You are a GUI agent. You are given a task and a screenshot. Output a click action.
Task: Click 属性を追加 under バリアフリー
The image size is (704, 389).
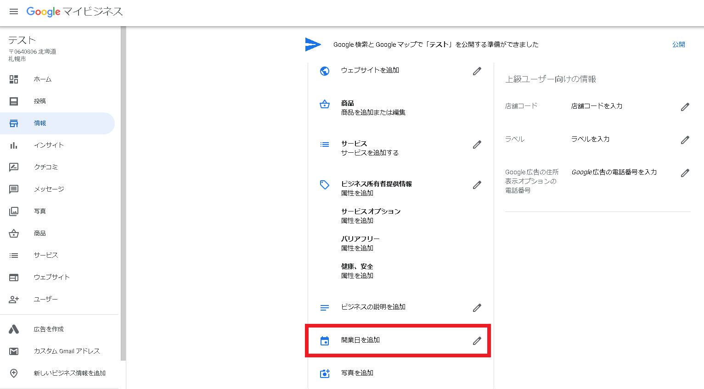point(357,248)
